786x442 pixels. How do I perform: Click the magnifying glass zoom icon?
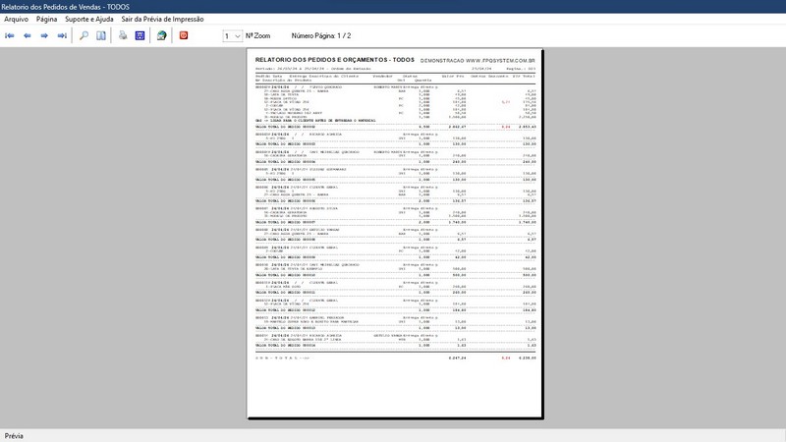click(x=84, y=35)
